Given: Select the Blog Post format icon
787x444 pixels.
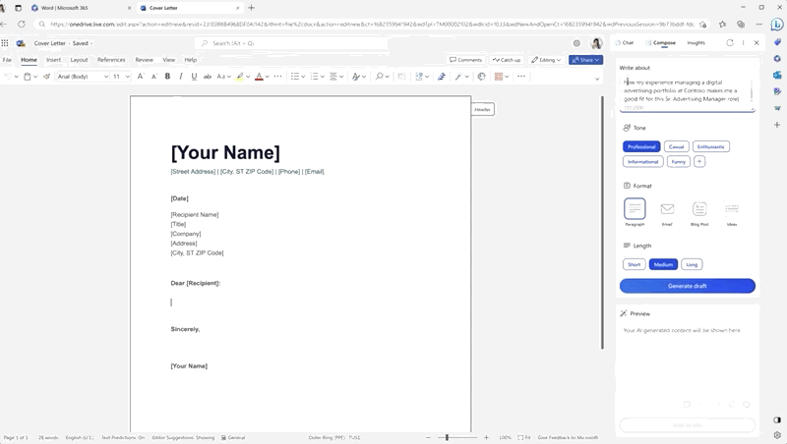Looking at the screenshot, I should (x=699, y=209).
